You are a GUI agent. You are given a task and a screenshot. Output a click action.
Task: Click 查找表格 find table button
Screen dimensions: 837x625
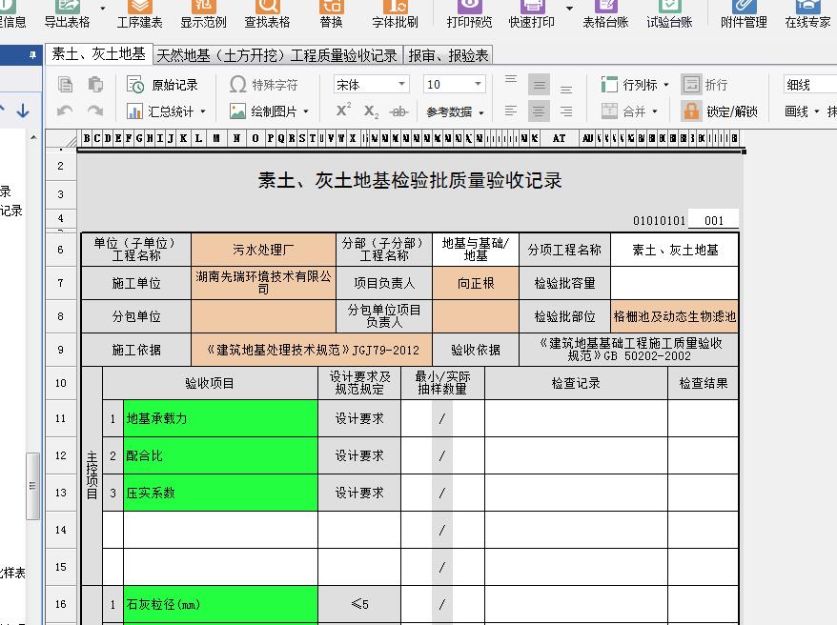[267, 15]
